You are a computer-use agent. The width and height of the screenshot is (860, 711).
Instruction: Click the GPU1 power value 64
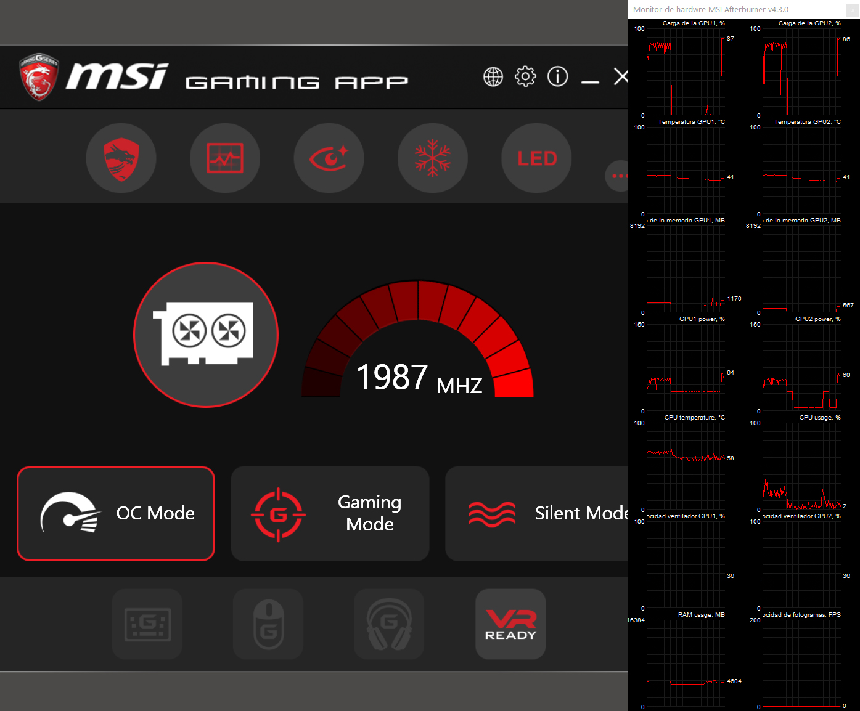731,373
